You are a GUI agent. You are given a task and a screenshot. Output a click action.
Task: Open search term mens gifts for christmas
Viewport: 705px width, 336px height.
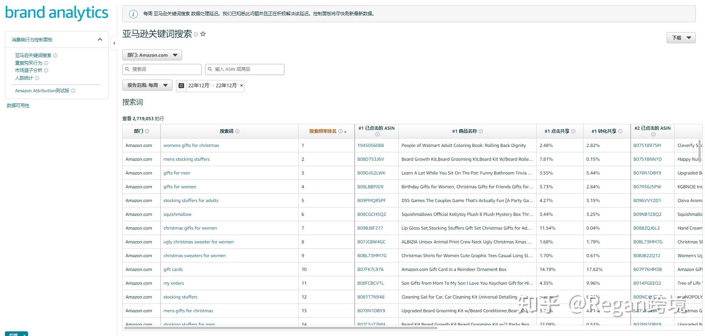(188, 311)
